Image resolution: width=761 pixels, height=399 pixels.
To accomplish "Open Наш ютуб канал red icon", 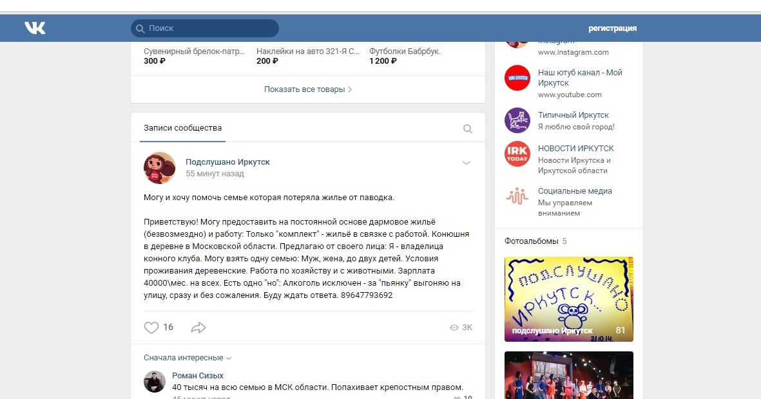I will click(517, 78).
